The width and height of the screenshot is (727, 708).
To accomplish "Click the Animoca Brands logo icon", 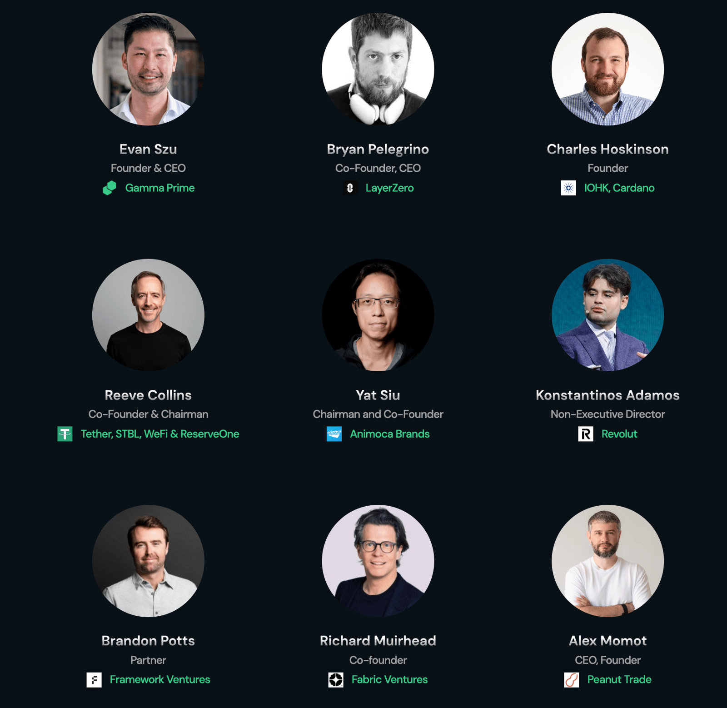I will point(334,434).
